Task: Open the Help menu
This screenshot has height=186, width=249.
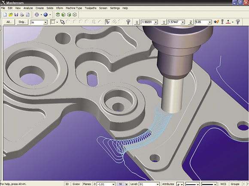Action: [x=125, y=8]
